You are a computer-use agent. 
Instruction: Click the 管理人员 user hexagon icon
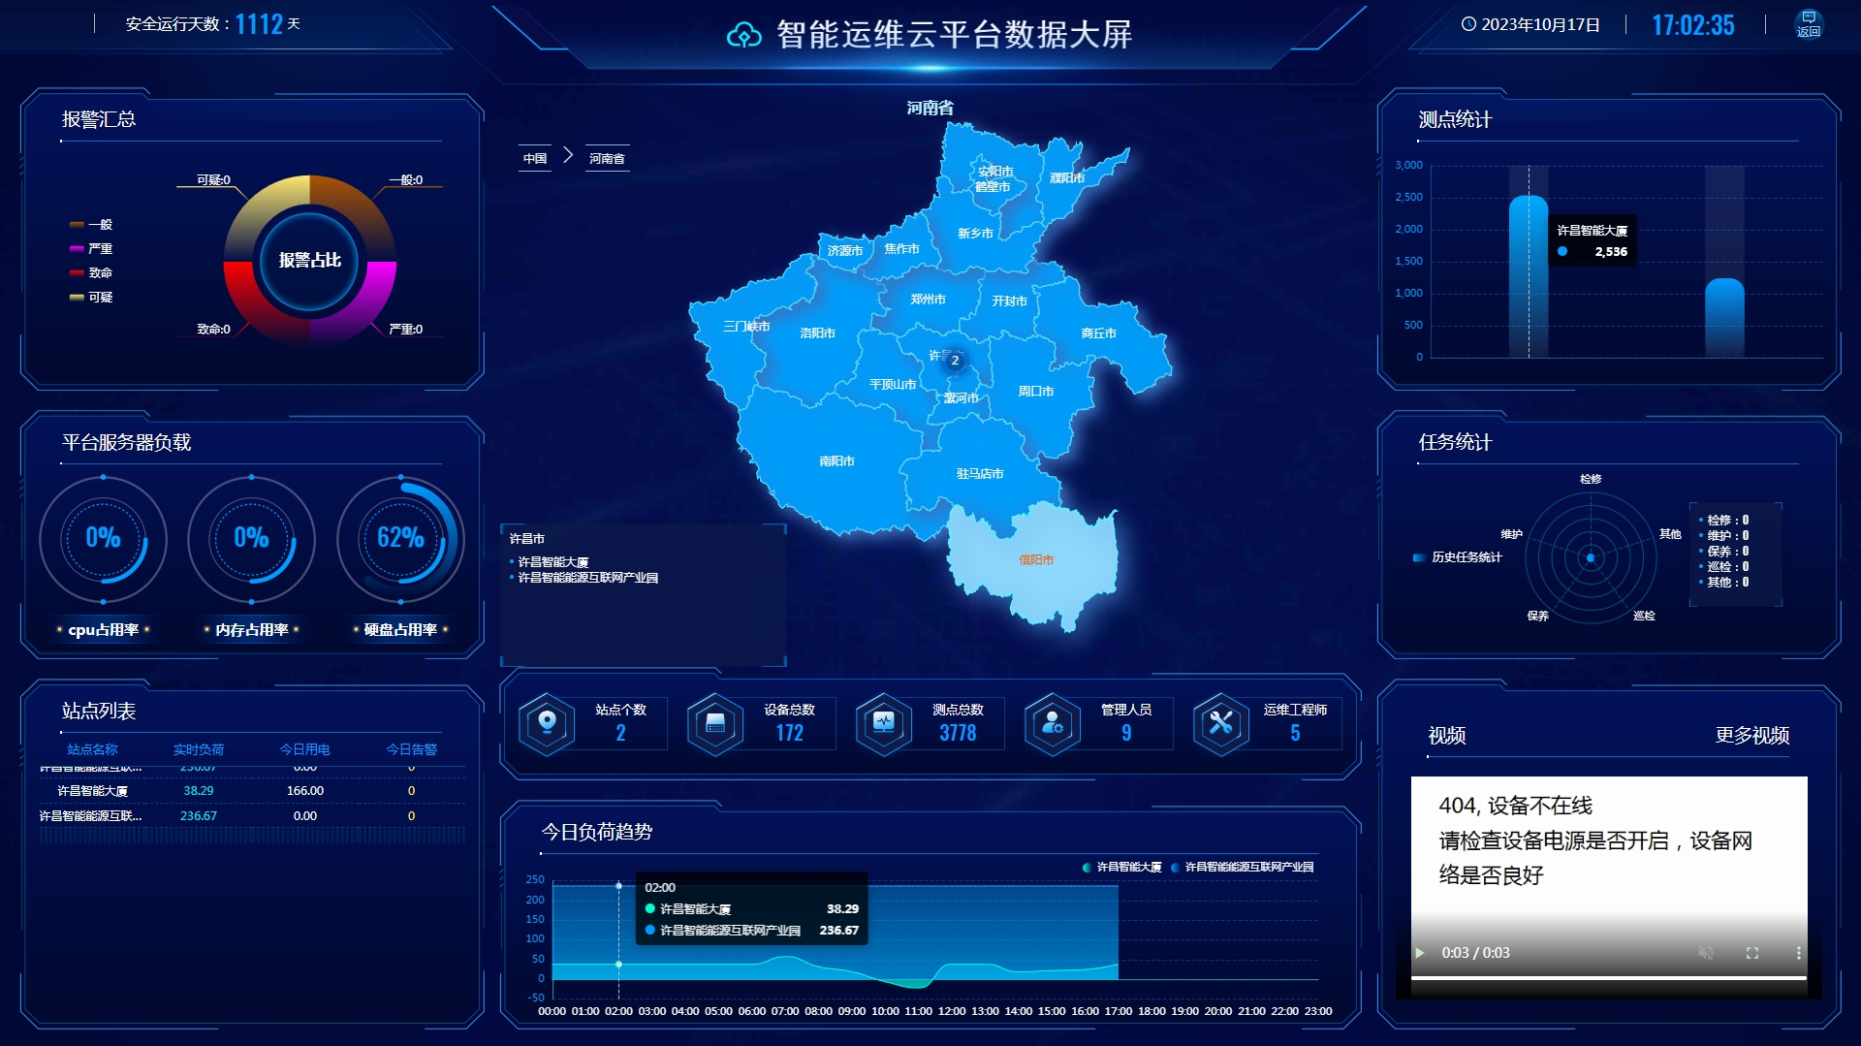point(1053,723)
